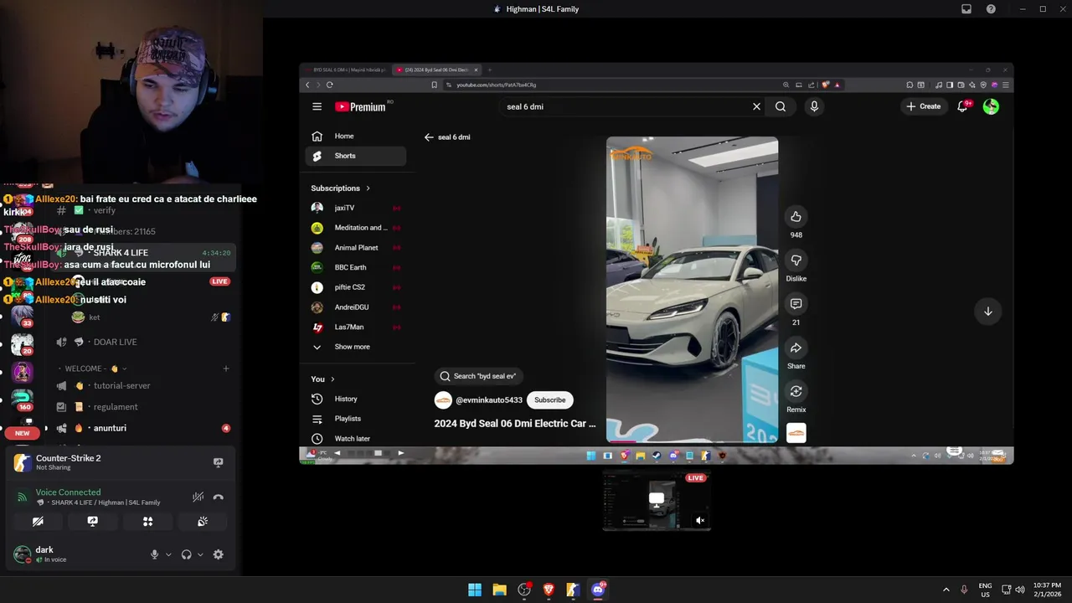Show hidden icons chevron beside tray microphone
This screenshot has width=1072, height=603.
click(x=946, y=590)
